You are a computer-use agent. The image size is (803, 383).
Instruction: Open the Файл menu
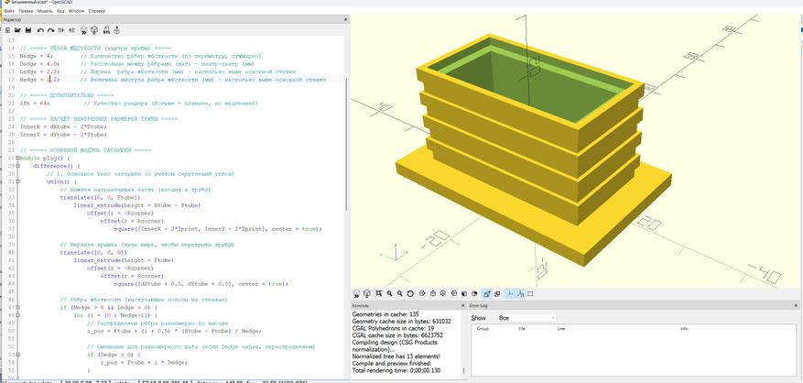click(9, 10)
